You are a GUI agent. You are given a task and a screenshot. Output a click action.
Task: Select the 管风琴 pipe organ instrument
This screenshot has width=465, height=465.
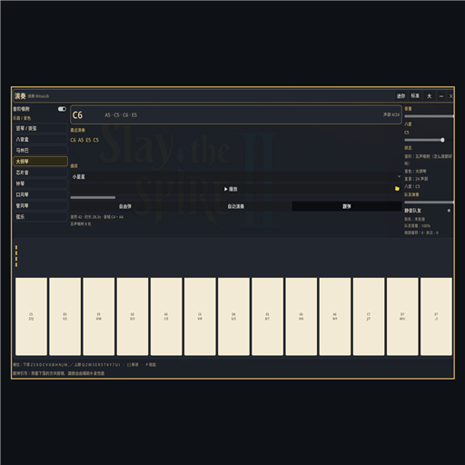tap(40, 205)
